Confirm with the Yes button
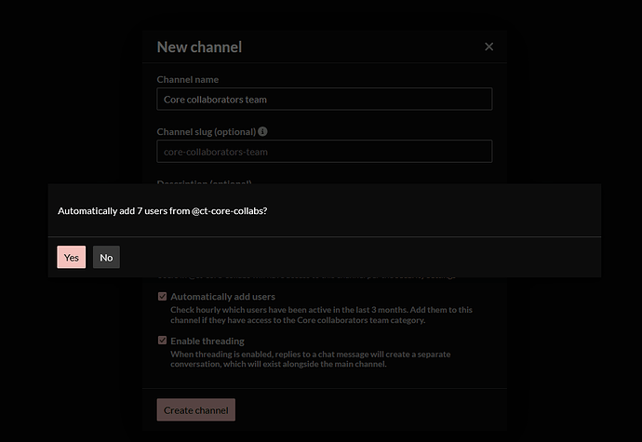This screenshot has height=442, width=642. click(72, 257)
